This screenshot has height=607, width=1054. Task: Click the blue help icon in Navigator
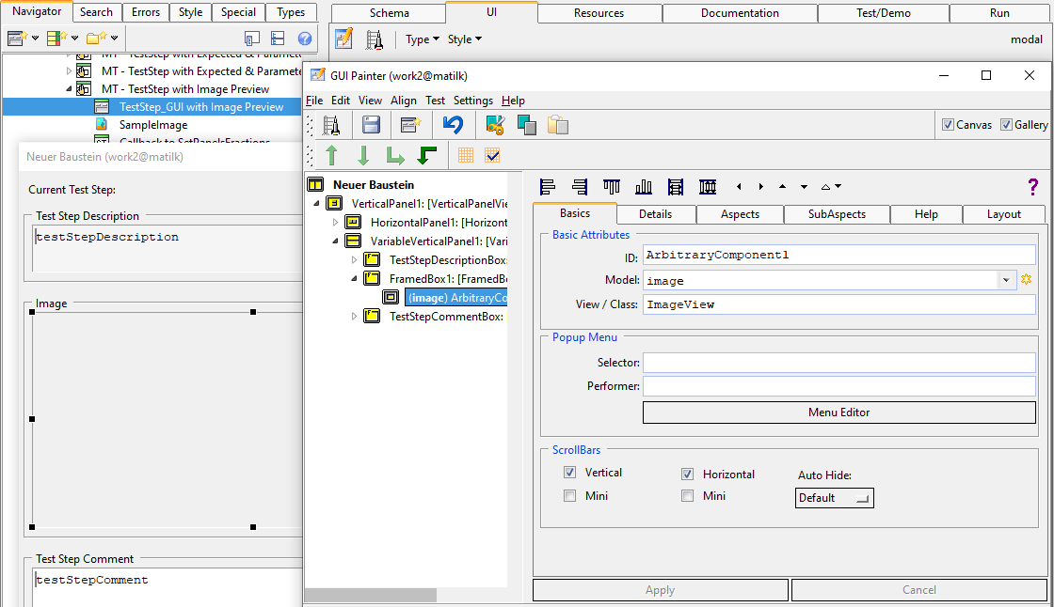coord(305,39)
